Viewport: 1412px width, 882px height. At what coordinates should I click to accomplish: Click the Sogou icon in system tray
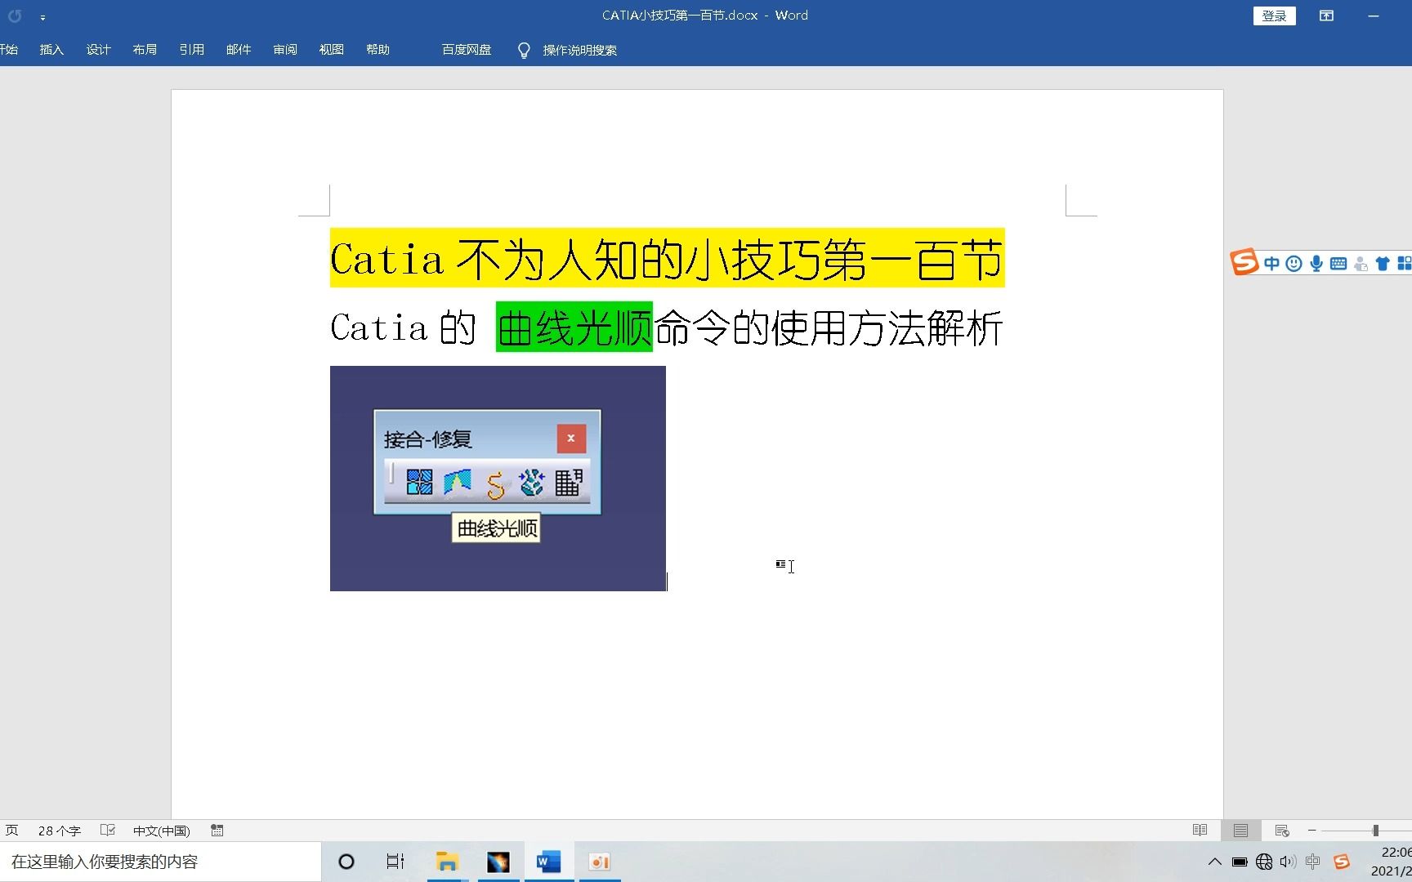[x=1341, y=862]
